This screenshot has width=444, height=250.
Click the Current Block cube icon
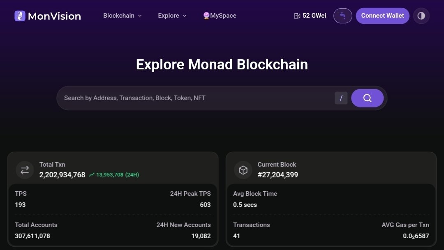[x=243, y=170]
